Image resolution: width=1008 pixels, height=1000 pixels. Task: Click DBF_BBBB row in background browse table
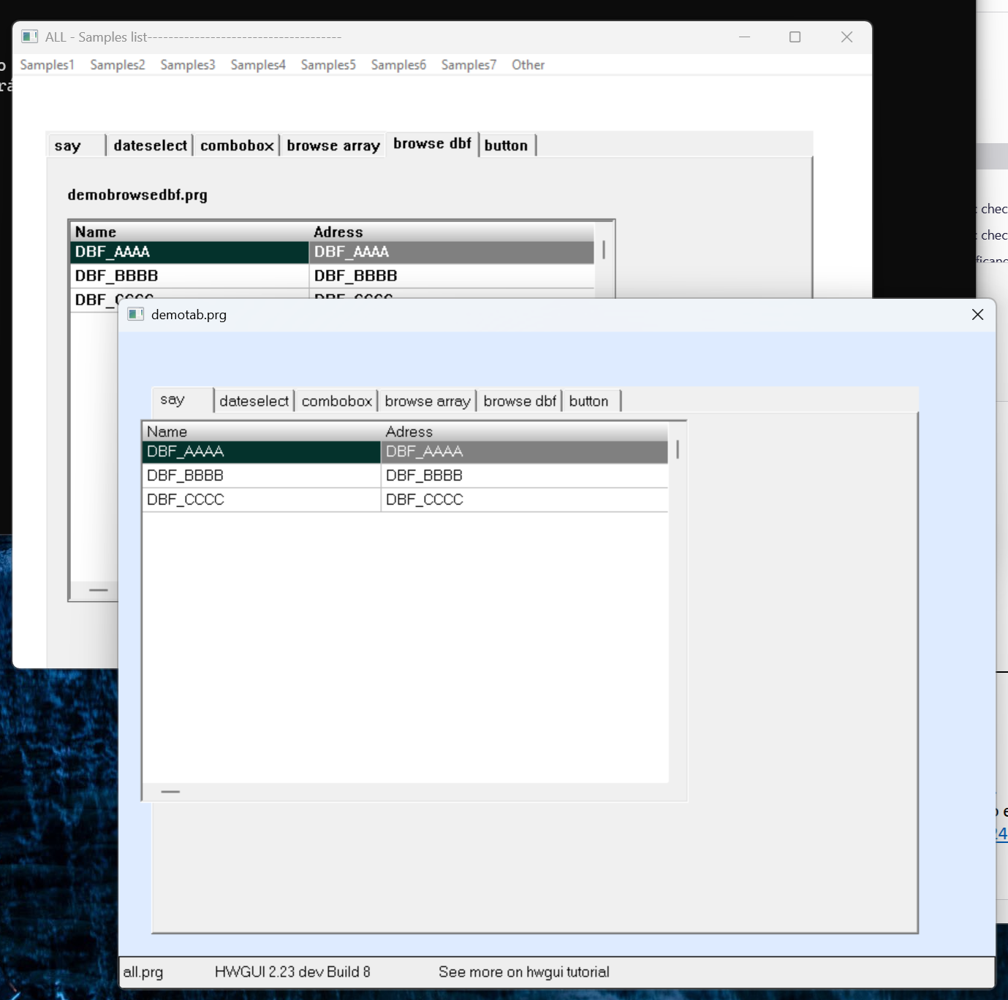pos(189,276)
